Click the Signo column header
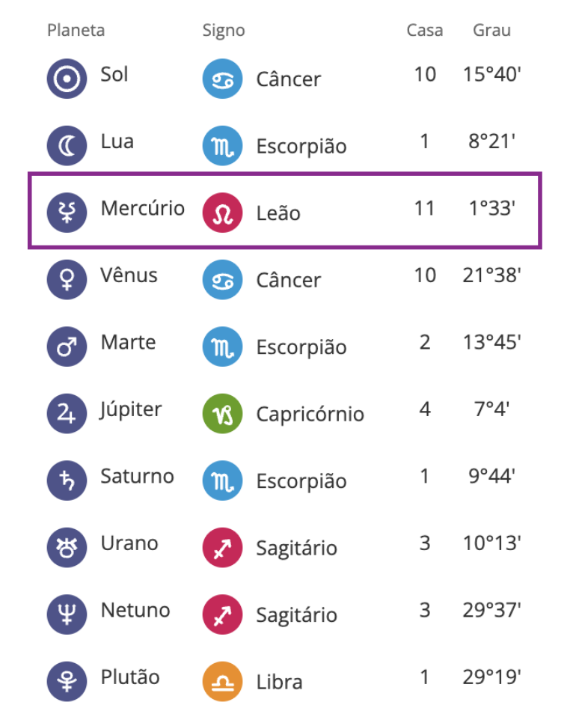The height and width of the screenshot is (720, 579). [224, 31]
